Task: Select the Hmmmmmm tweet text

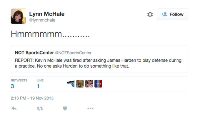Action: pyautogui.click(x=50, y=34)
